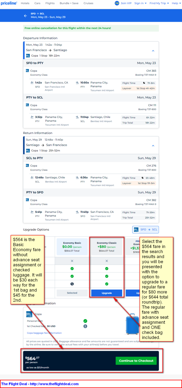Go to Flights section
Screen dimensions: 182x388
point(50,3)
